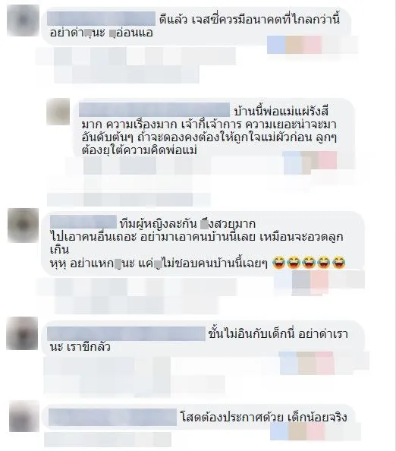Open the avatar beside the "ชั้นไม่อินกับเด็กนี่" comment

22,333
